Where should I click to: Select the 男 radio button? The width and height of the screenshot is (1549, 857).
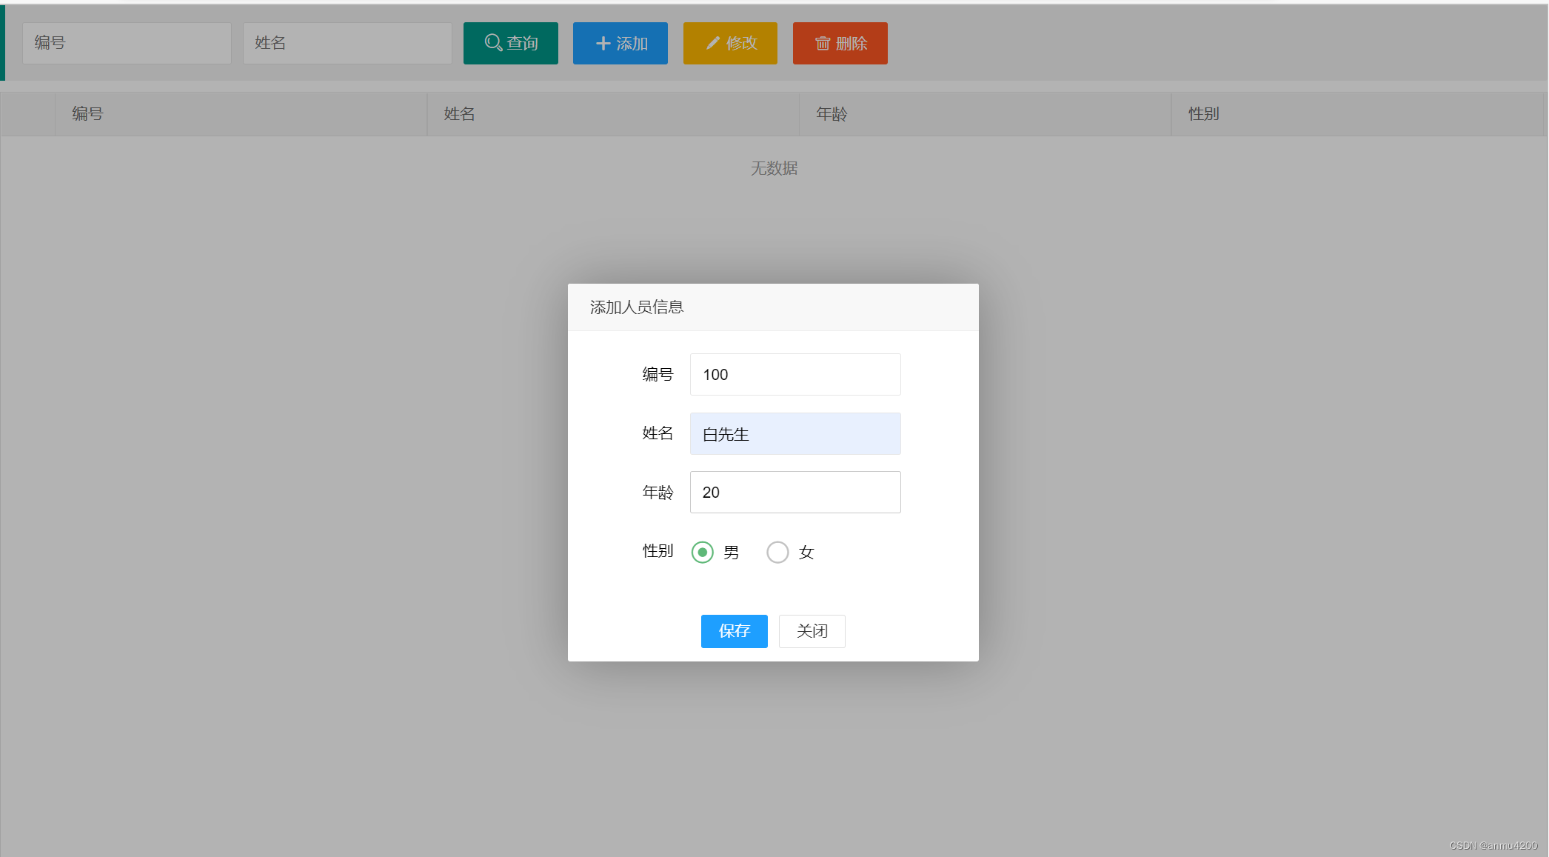[x=702, y=553]
